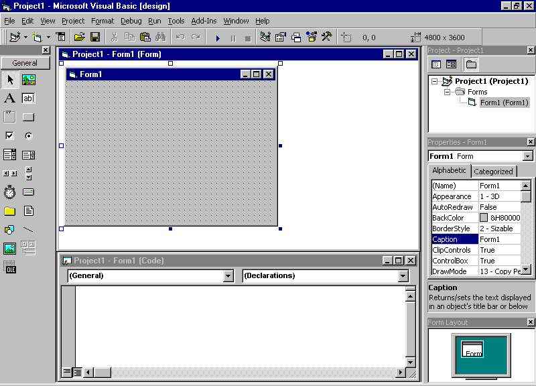Click View Code in Project panel
Screen dimensions: 536x386
[x=436, y=64]
